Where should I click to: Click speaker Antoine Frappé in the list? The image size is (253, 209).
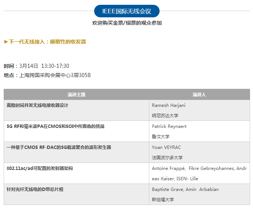[x=168, y=168]
